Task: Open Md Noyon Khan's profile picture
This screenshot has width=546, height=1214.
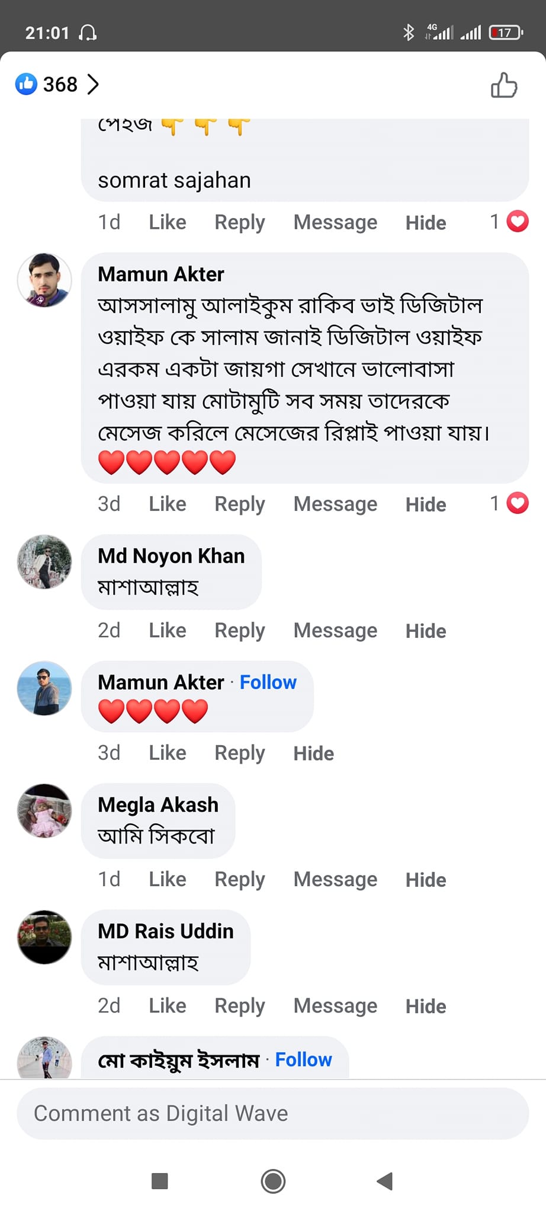Action: pos(44,562)
